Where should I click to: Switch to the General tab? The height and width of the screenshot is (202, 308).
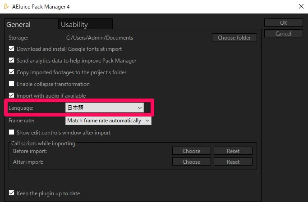(x=18, y=25)
